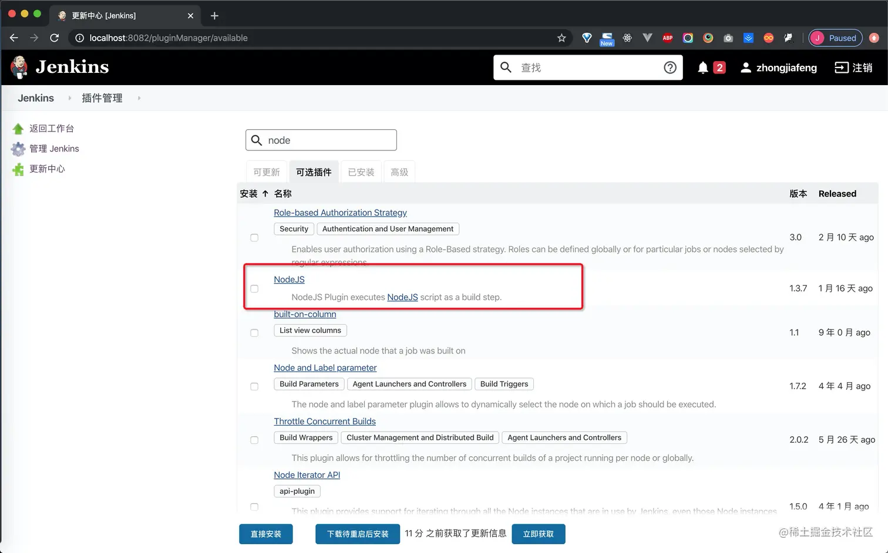Go back with the browser back arrow
This screenshot has width=888, height=553.
[x=14, y=38]
